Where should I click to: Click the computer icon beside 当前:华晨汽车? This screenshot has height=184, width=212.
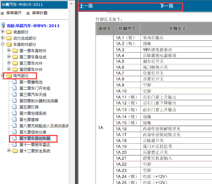pyautogui.click(x=3, y=25)
